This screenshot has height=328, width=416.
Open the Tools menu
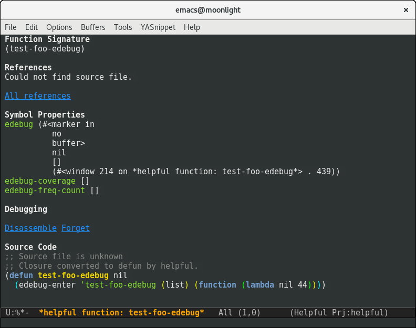123,27
